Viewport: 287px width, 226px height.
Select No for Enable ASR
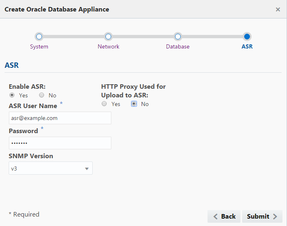click(x=42, y=95)
